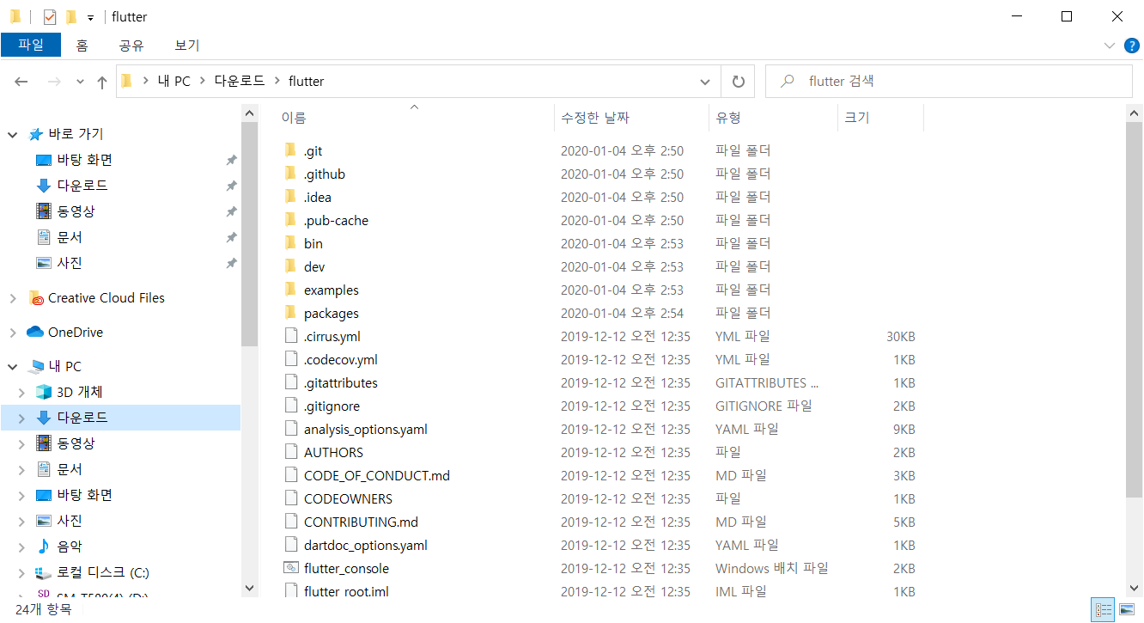Select the examples folder icon
Viewport: 1144px width, 623px height.
(x=289, y=290)
